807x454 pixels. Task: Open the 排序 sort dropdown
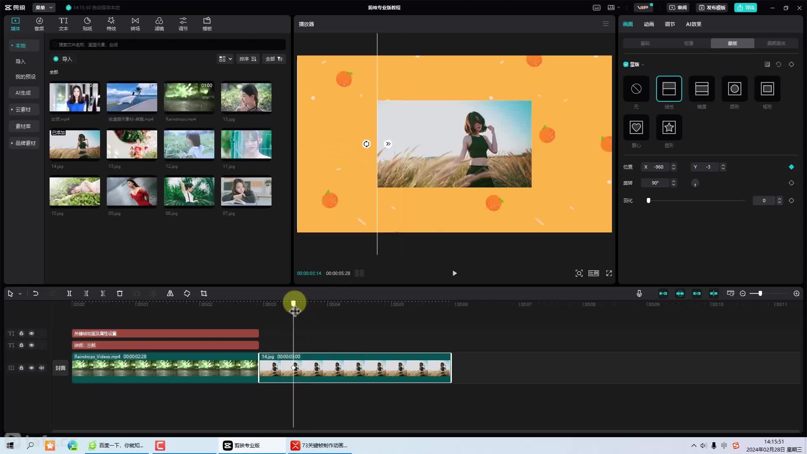pyautogui.click(x=248, y=59)
